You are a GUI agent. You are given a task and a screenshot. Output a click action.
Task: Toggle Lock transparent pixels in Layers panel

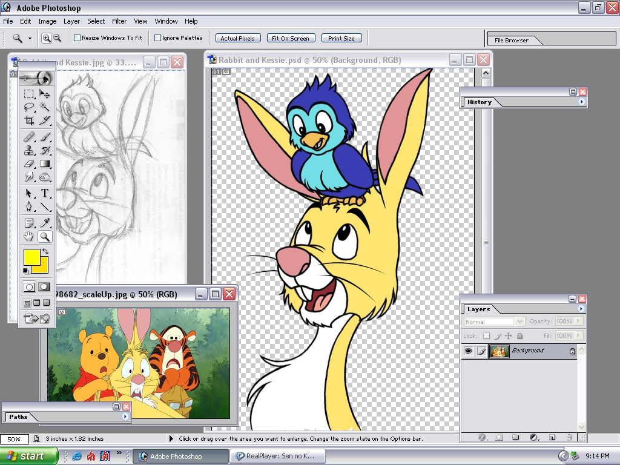coord(486,335)
